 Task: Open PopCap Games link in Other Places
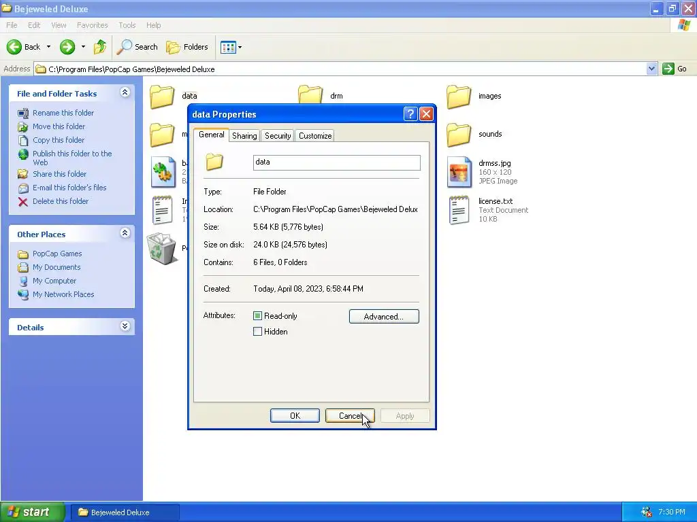coord(57,254)
